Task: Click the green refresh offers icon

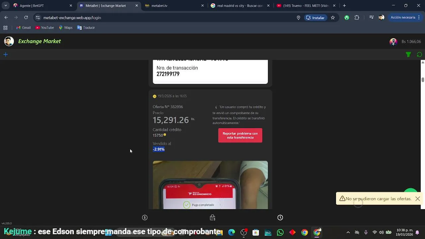Action: [x=419, y=54]
